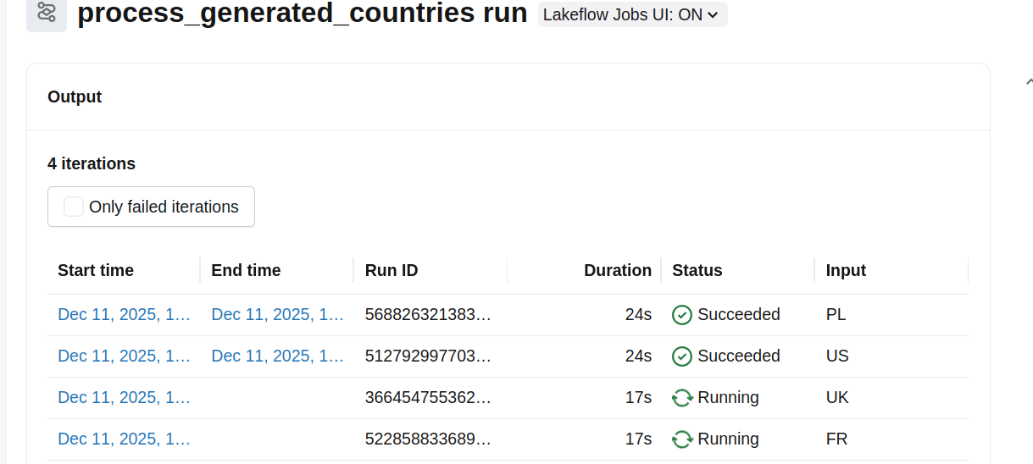Click the Succeeded checkmark icon for US

coord(682,356)
